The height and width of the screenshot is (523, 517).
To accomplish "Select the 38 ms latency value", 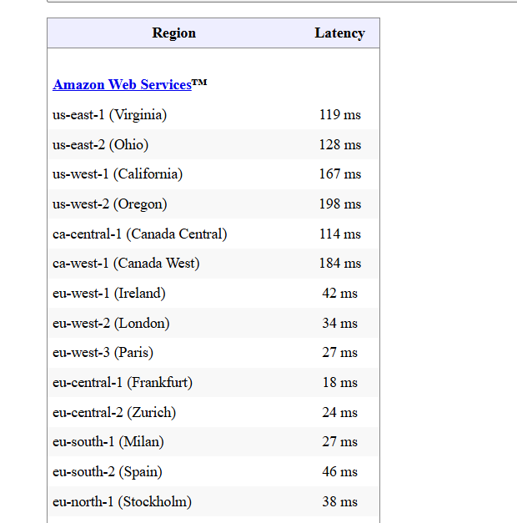I will [x=340, y=502].
